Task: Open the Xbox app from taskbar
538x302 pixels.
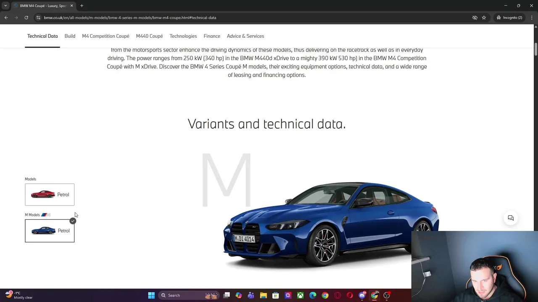Action: 300,295
